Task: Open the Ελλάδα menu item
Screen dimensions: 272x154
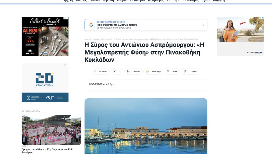Action: pos(94,1)
